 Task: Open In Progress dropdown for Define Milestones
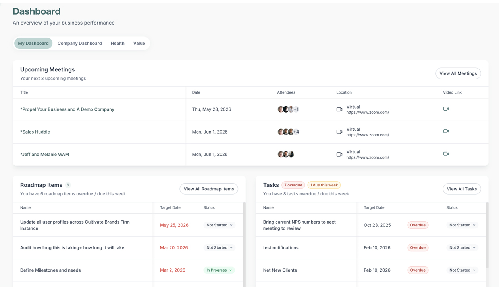(219, 270)
